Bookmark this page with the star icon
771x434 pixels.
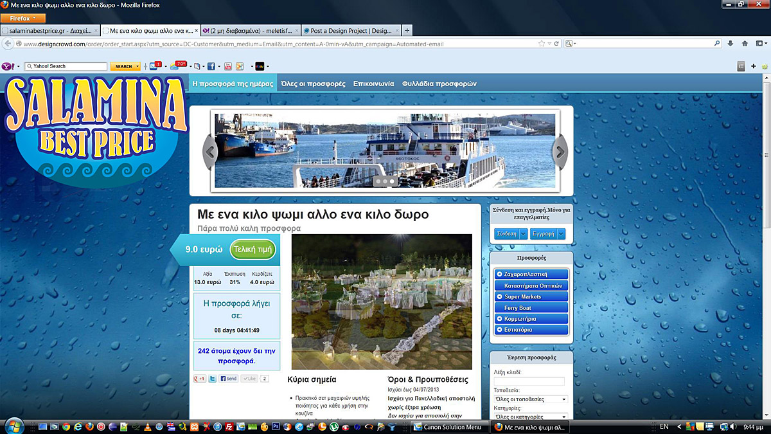pos(542,44)
